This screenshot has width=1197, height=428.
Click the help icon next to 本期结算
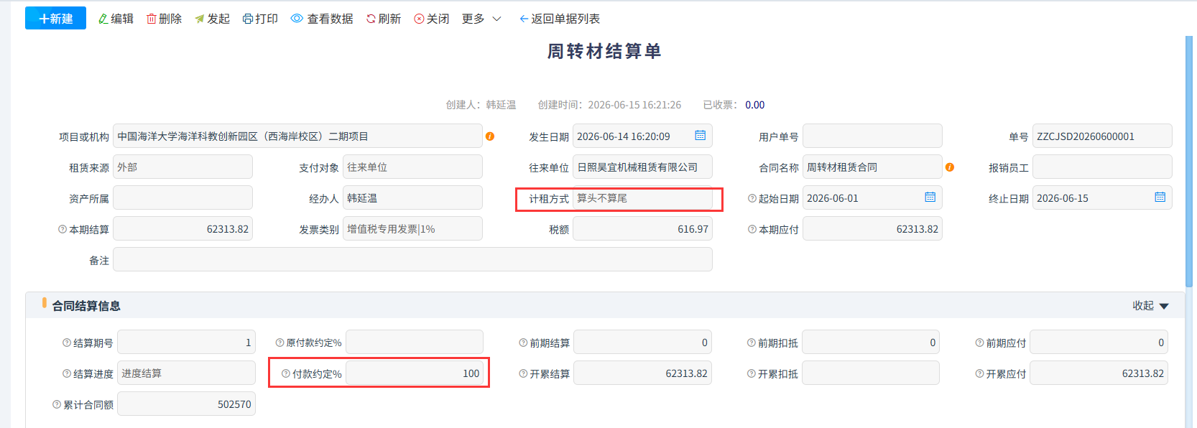coord(63,230)
